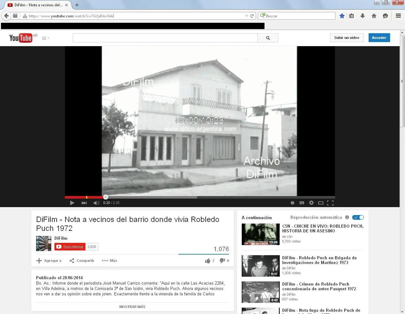Open the downloads arrow icon
The height and width of the screenshot is (314, 405).
point(363,16)
